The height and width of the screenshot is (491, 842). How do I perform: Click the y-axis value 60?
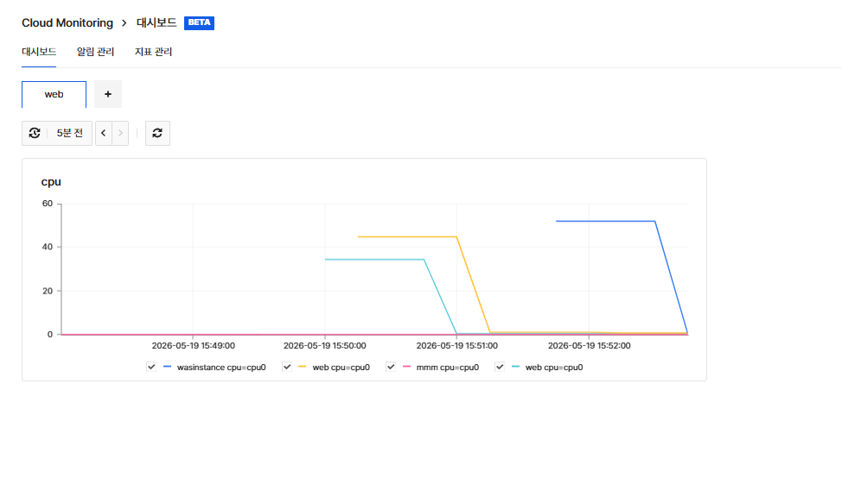pyautogui.click(x=48, y=204)
